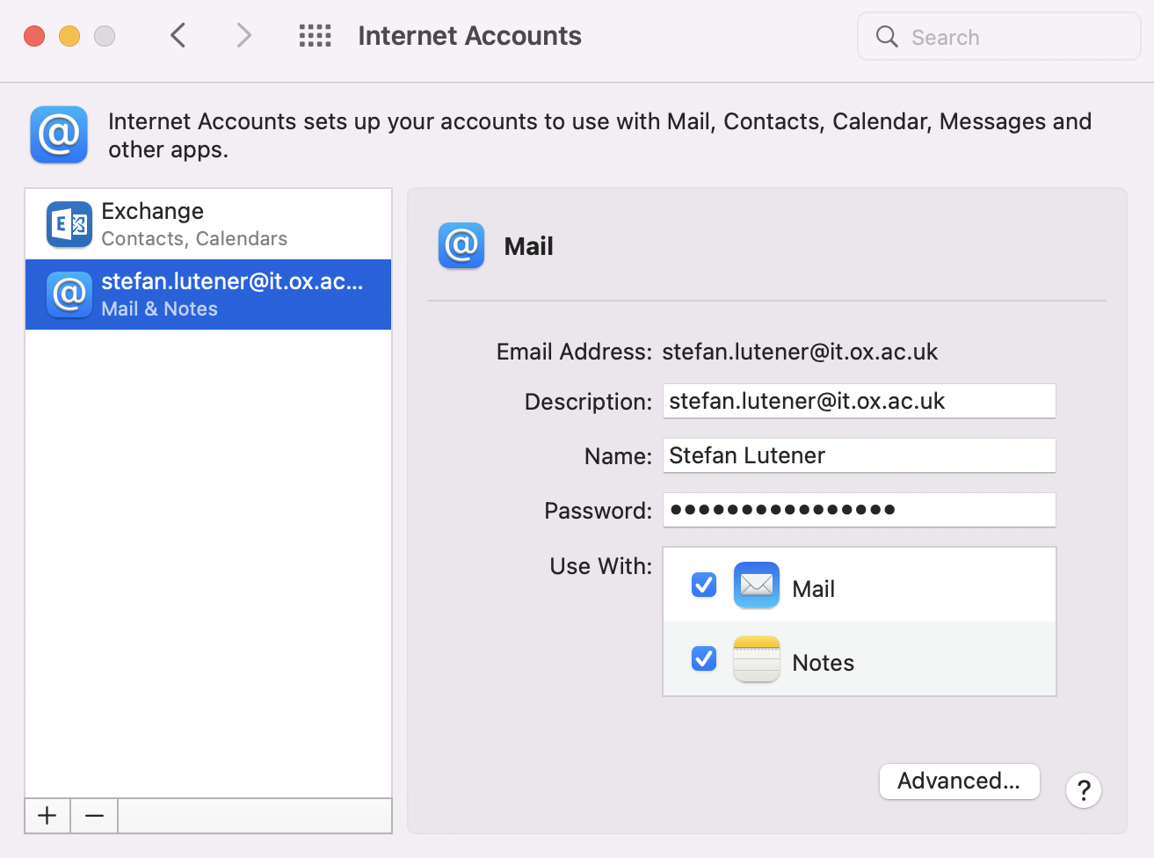Remove selected account with minus button

tap(94, 816)
